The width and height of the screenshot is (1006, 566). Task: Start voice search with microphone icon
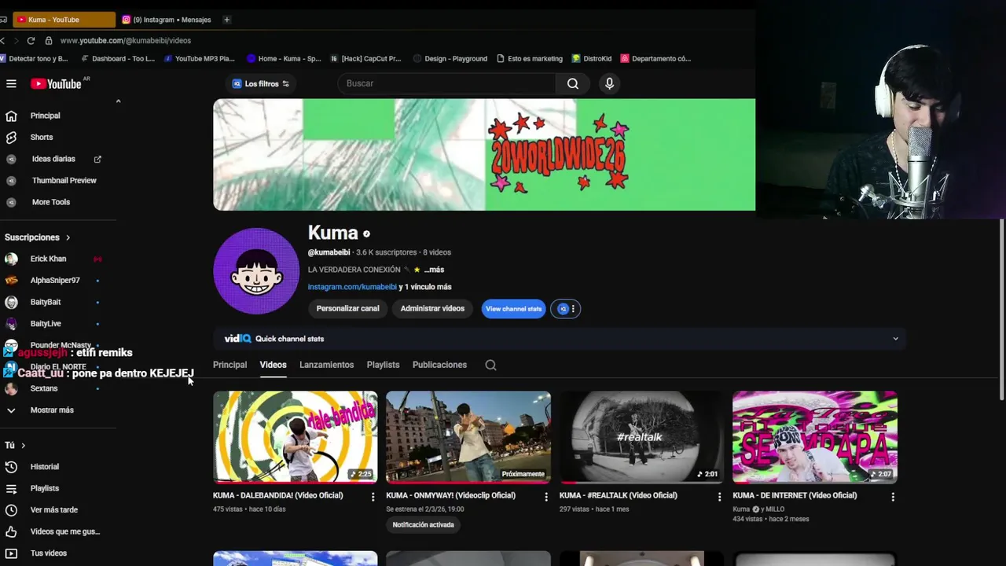click(609, 83)
